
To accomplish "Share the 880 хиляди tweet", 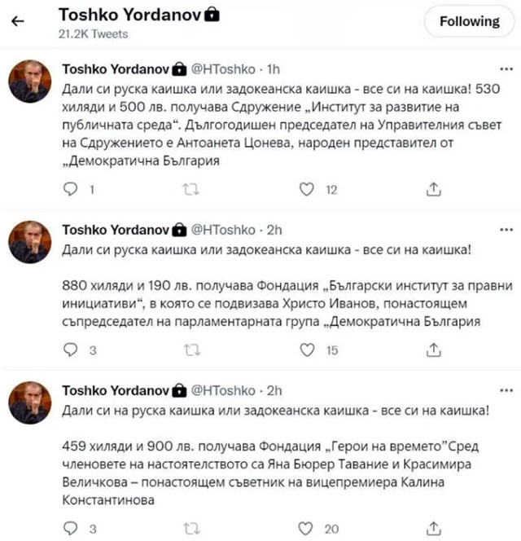I will pyautogui.click(x=434, y=350).
